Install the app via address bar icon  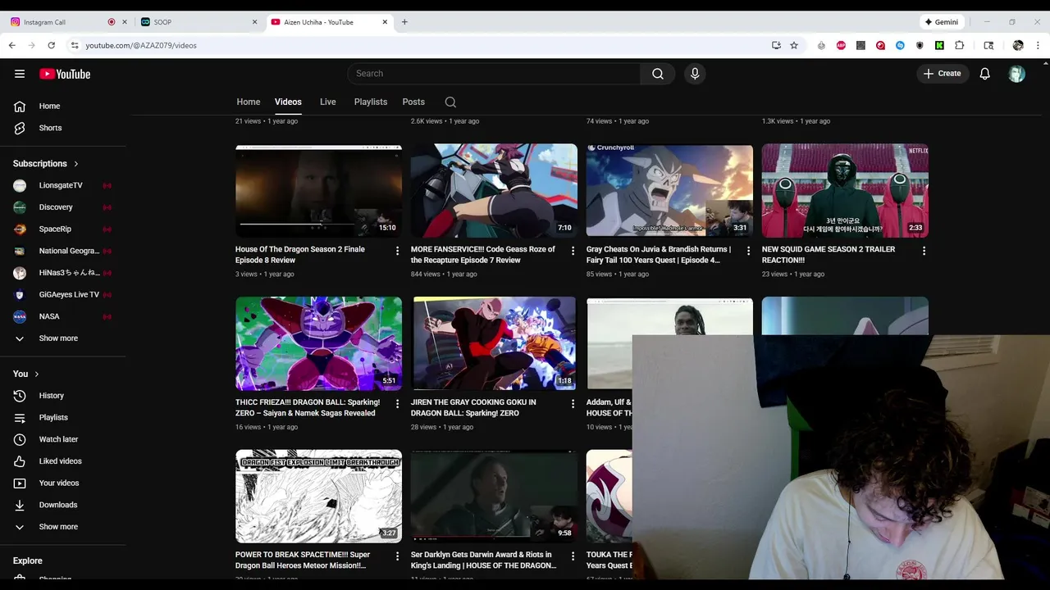coord(776,45)
